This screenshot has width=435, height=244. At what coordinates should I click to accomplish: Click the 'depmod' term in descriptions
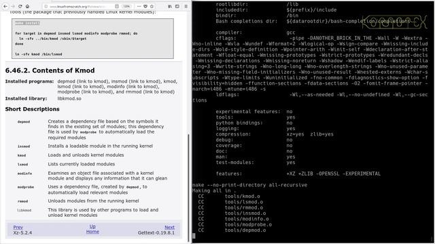[24, 121]
